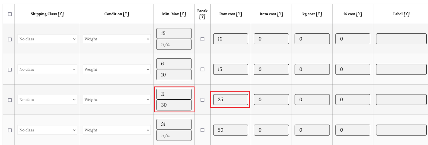Click the % cost help [?] icon
This screenshot has width=428, height=145.
(359, 14)
